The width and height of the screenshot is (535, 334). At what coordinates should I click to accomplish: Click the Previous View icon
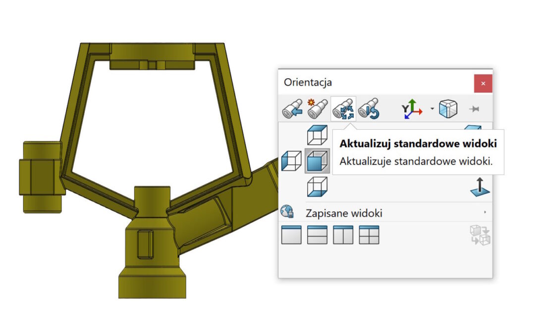coord(292,109)
